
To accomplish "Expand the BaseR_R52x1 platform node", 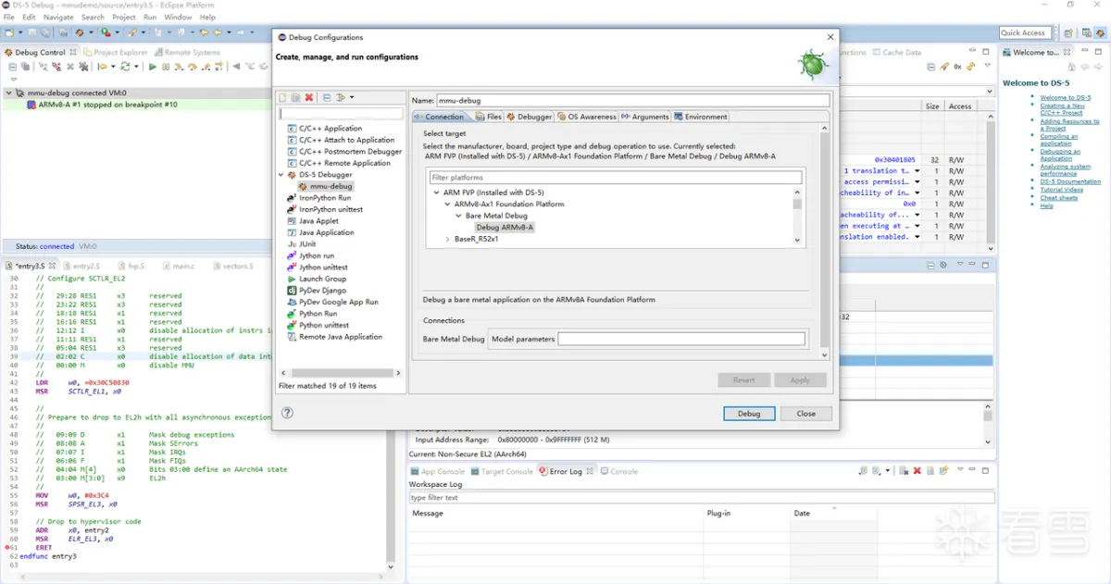I will click(x=447, y=239).
